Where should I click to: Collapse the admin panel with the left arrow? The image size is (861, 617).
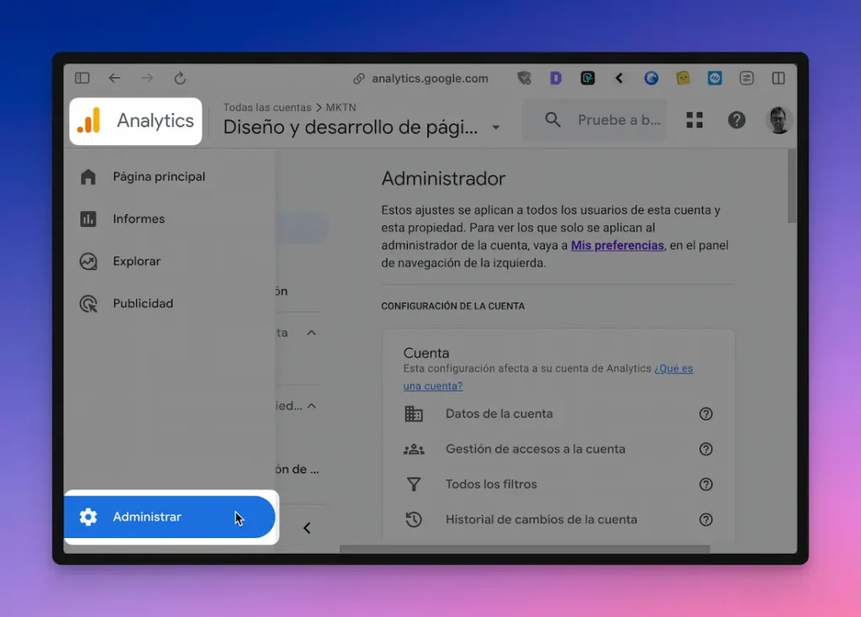click(x=307, y=527)
